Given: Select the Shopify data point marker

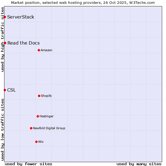Looking at the screenshot, I should pos(39,96).
